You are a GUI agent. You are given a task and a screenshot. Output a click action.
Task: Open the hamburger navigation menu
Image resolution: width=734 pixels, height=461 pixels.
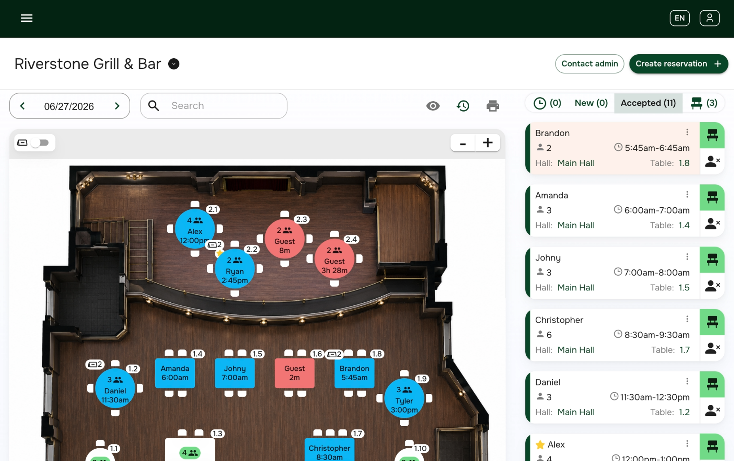pos(27,18)
